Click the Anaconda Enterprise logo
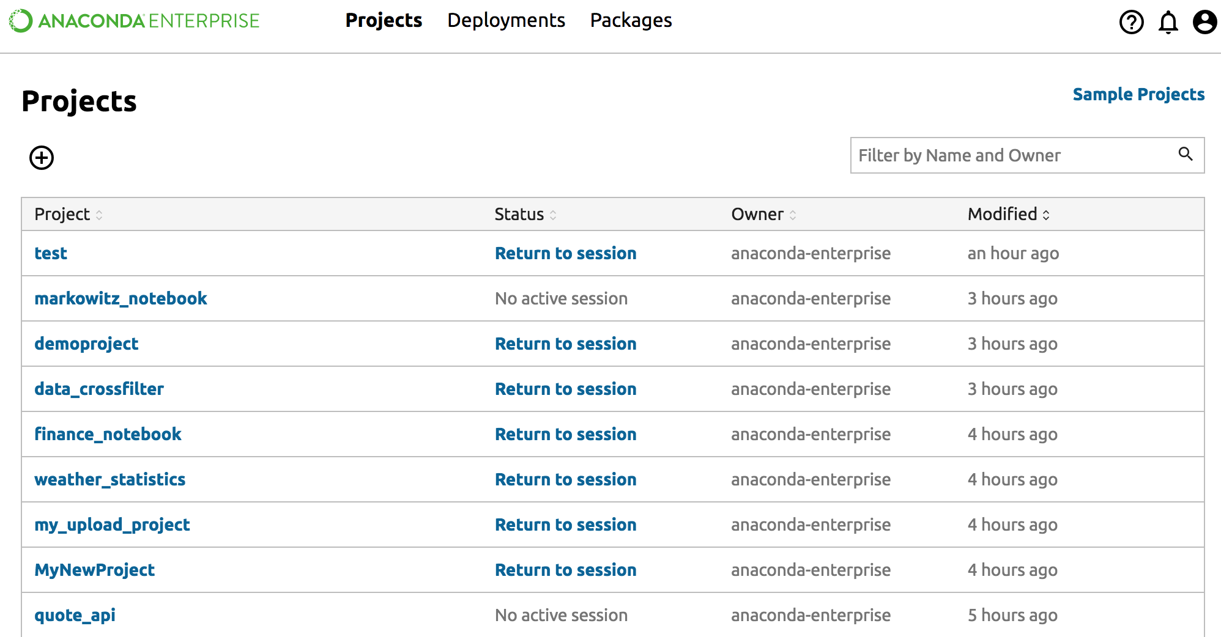1221x637 pixels. (x=135, y=21)
